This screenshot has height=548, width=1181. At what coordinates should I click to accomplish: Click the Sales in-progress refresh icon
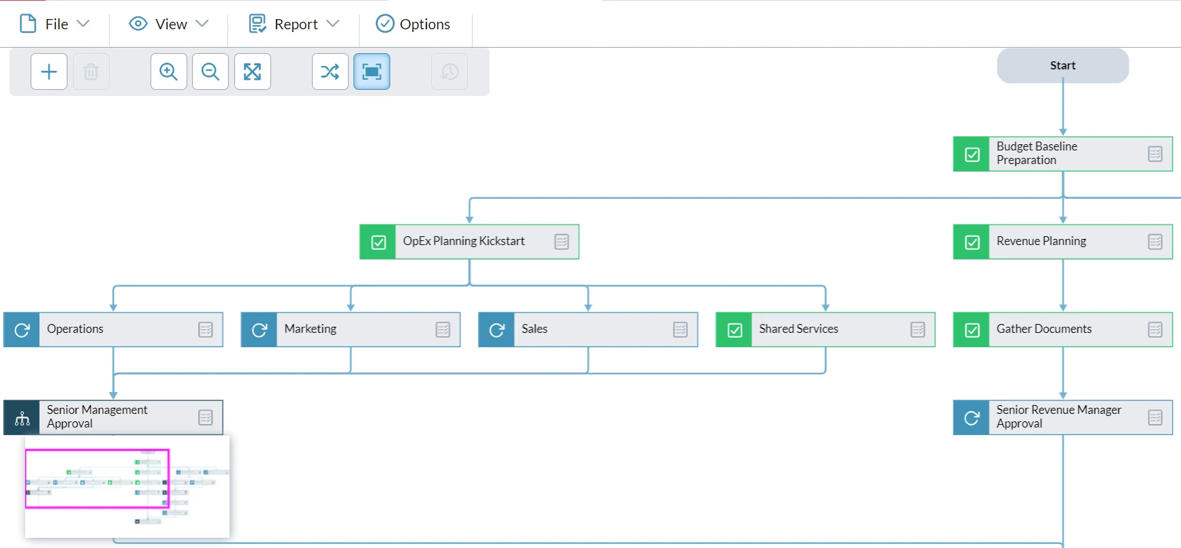click(x=497, y=330)
